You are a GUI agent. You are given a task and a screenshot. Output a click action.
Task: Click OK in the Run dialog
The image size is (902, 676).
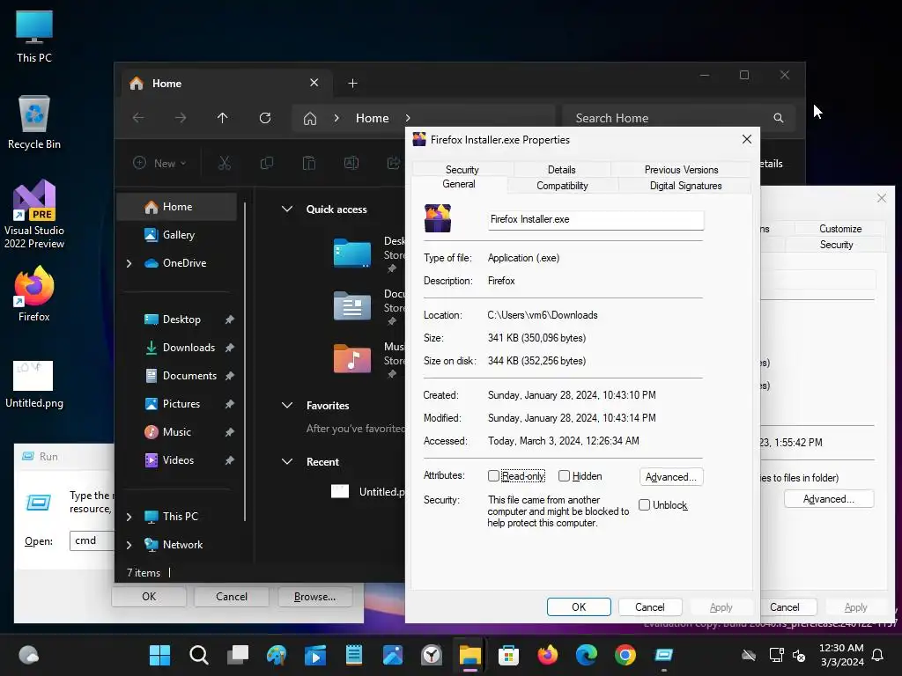pos(149,597)
